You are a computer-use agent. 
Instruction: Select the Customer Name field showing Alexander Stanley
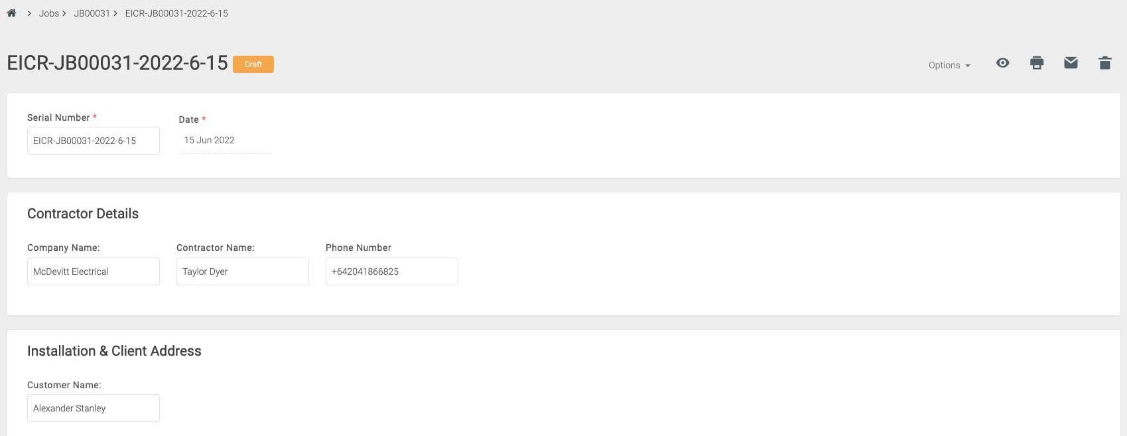[x=93, y=407]
